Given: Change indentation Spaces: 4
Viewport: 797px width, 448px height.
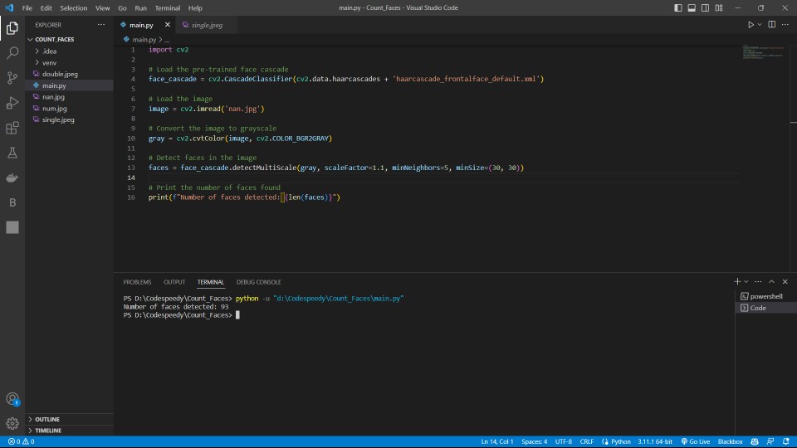Looking at the screenshot, I should point(534,441).
